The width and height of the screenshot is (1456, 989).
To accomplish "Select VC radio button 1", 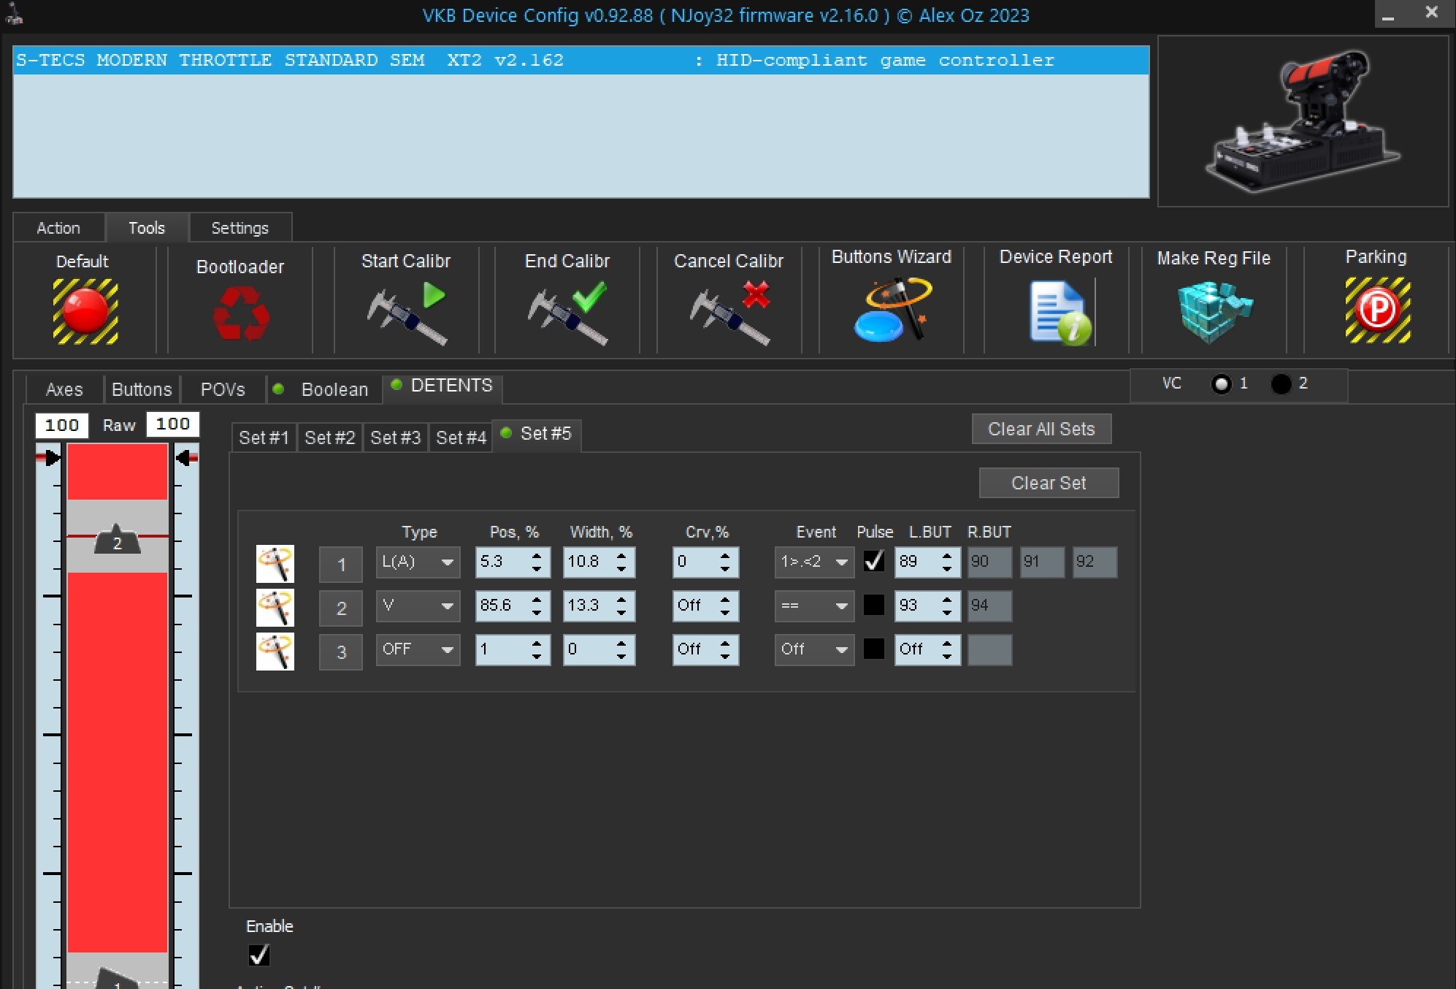I will tap(1221, 383).
